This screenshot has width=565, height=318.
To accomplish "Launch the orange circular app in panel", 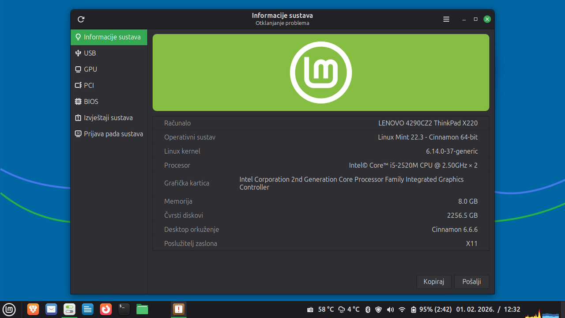I will coord(106,309).
